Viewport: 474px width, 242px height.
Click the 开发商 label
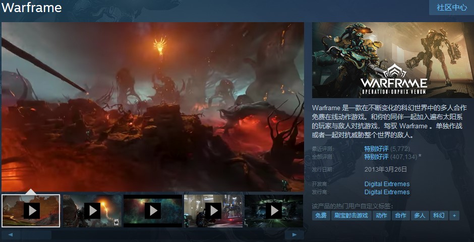pyautogui.click(x=320, y=184)
